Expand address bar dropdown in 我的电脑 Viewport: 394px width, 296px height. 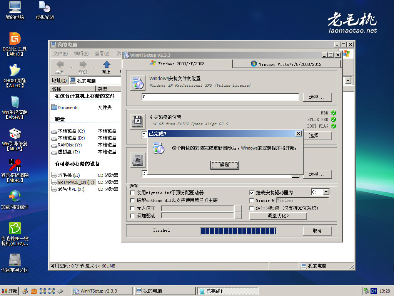click(x=348, y=81)
